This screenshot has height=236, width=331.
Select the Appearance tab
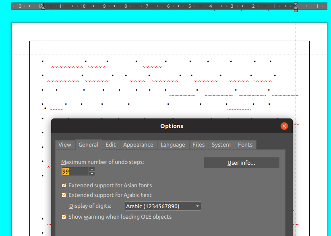tap(138, 145)
